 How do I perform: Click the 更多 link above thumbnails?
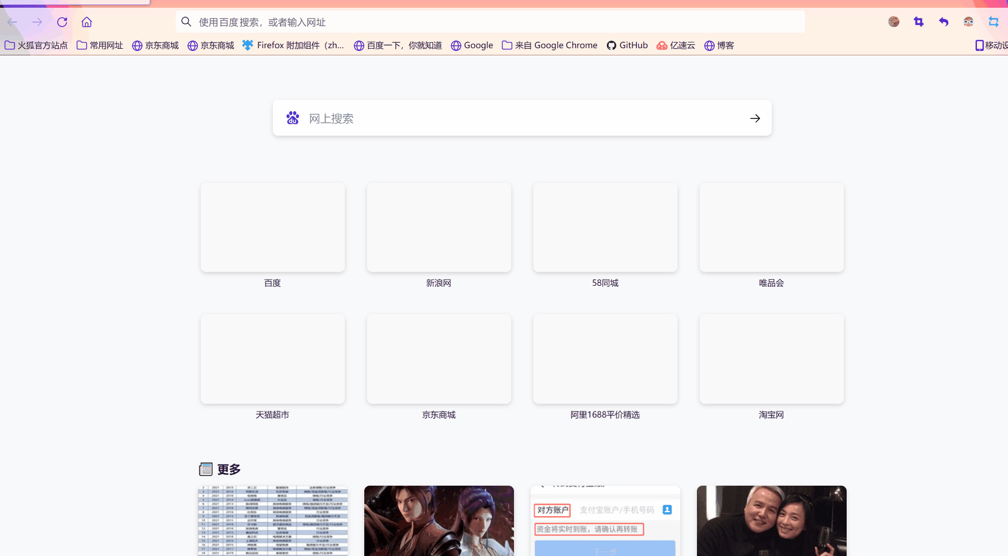coord(228,469)
